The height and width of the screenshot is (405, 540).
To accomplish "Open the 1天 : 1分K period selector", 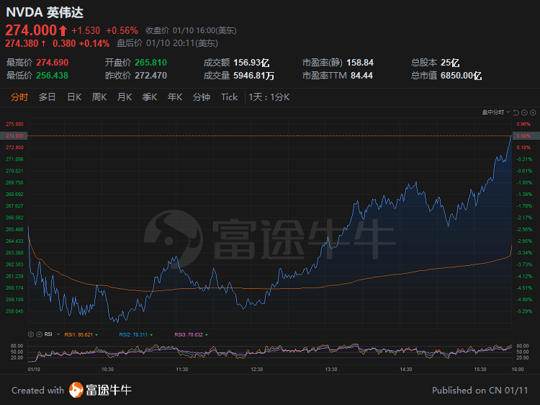I will tap(269, 97).
